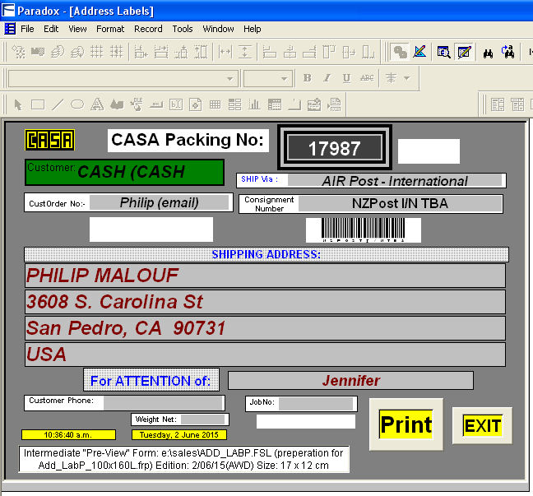Click the yellow Print button
Image resolution: width=533 pixels, height=496 pixels.
coord(406,424)
